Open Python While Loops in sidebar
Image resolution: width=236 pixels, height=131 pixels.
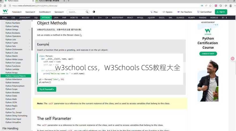tap(14, 59)
